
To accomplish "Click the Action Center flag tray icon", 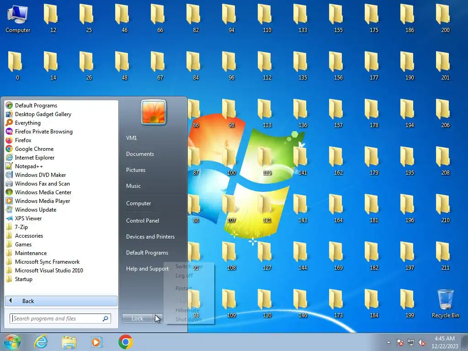I will (399, 342).
